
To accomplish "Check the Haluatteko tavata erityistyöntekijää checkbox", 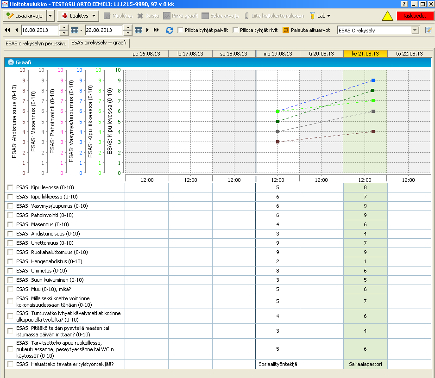I will tap(10, 364).
